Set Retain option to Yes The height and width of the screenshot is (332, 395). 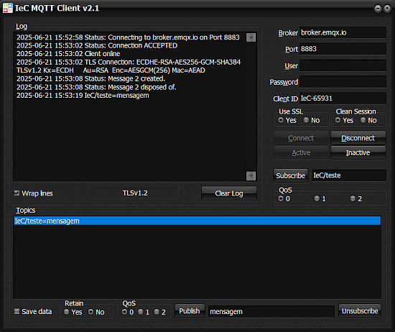click(67, 312)
